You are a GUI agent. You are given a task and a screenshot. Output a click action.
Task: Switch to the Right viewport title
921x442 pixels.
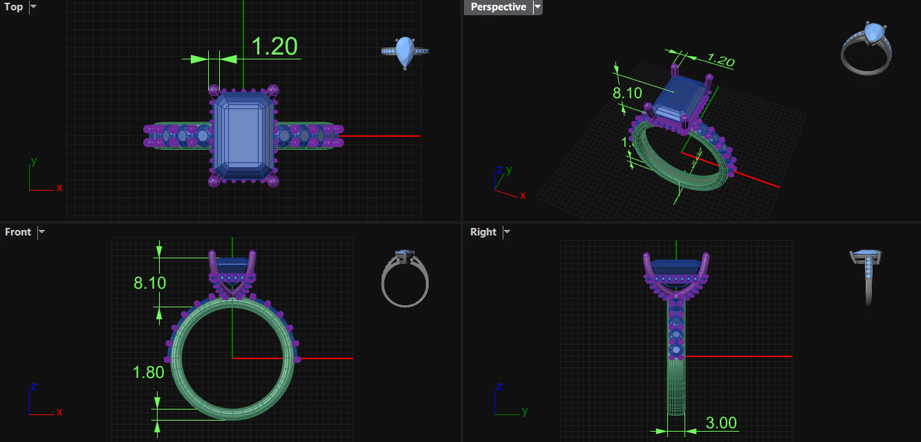[483, 232]
